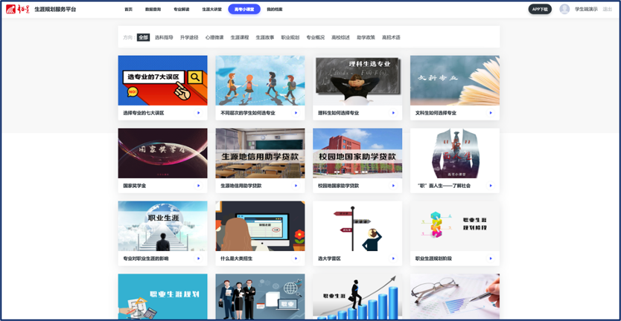Select the highlighted 高考小课堂 tab

tap(244, 9)
